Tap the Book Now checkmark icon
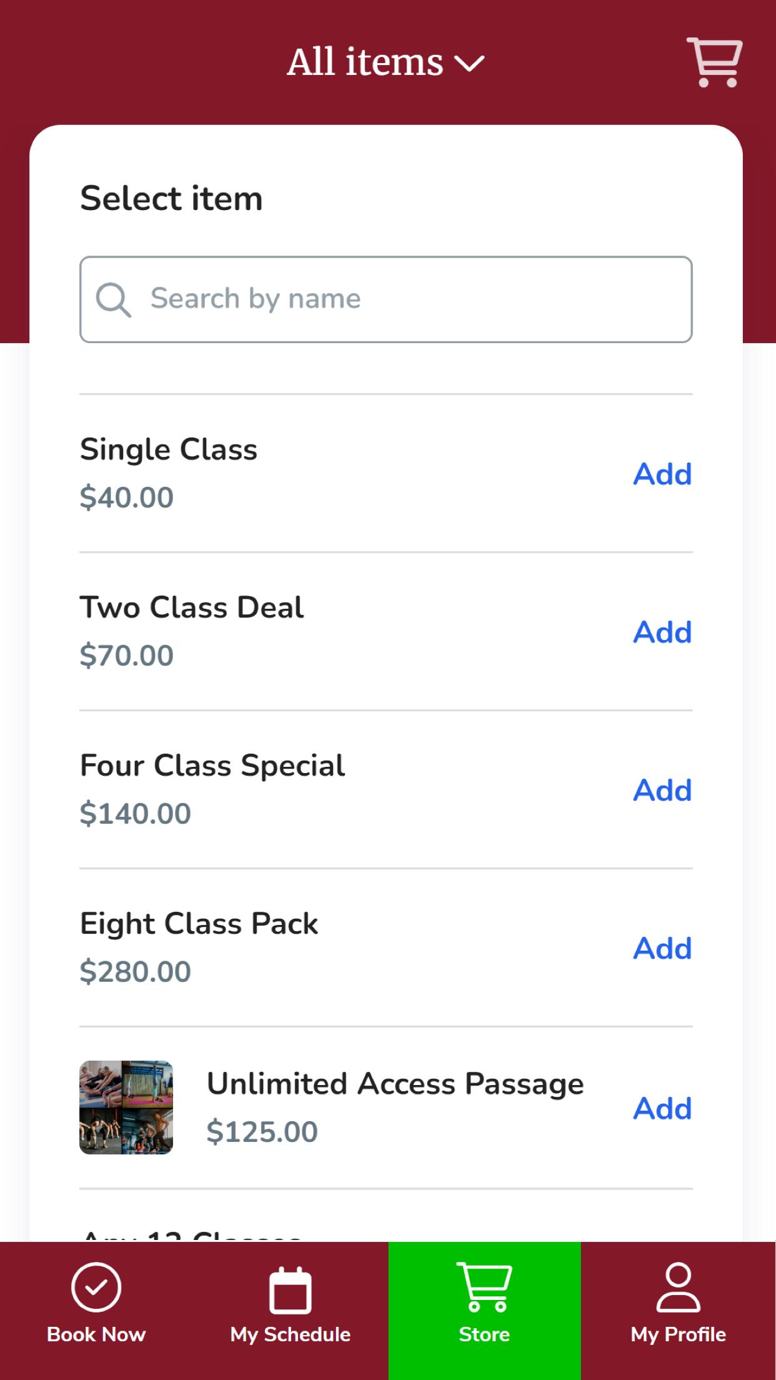The image size is (776, 1380). point(96,1287)
